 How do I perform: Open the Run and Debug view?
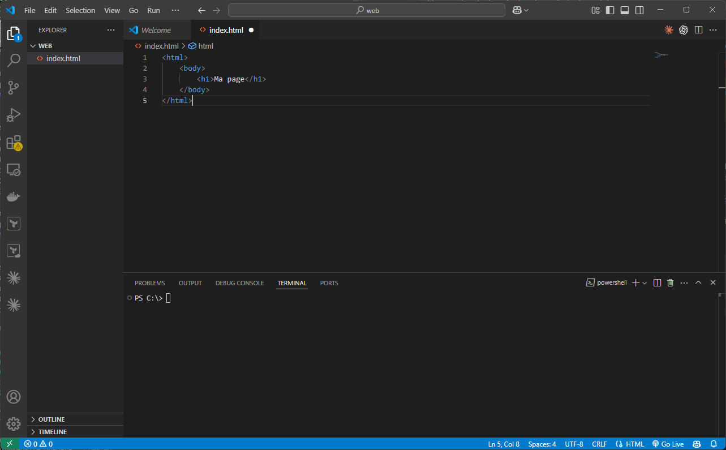(14, 115)
